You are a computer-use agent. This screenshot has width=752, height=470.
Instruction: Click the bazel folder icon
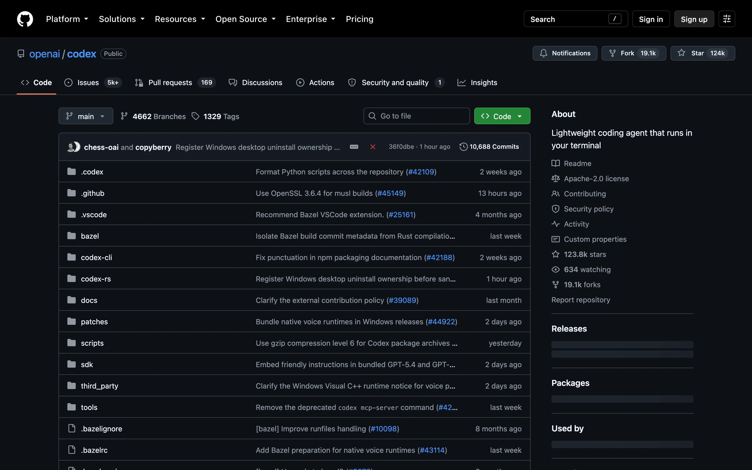(72, 236)
